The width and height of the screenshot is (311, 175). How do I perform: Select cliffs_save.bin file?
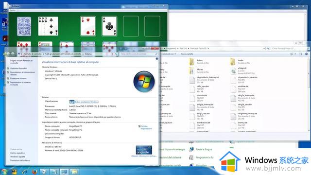coord(199,89)
